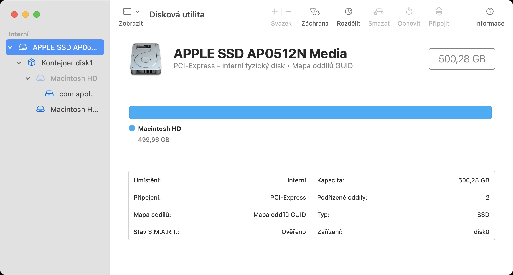Screen dimensions: 513x275
Task: Collapse the Kontejner disk1 chevron
Action: [x=19, y=63]
